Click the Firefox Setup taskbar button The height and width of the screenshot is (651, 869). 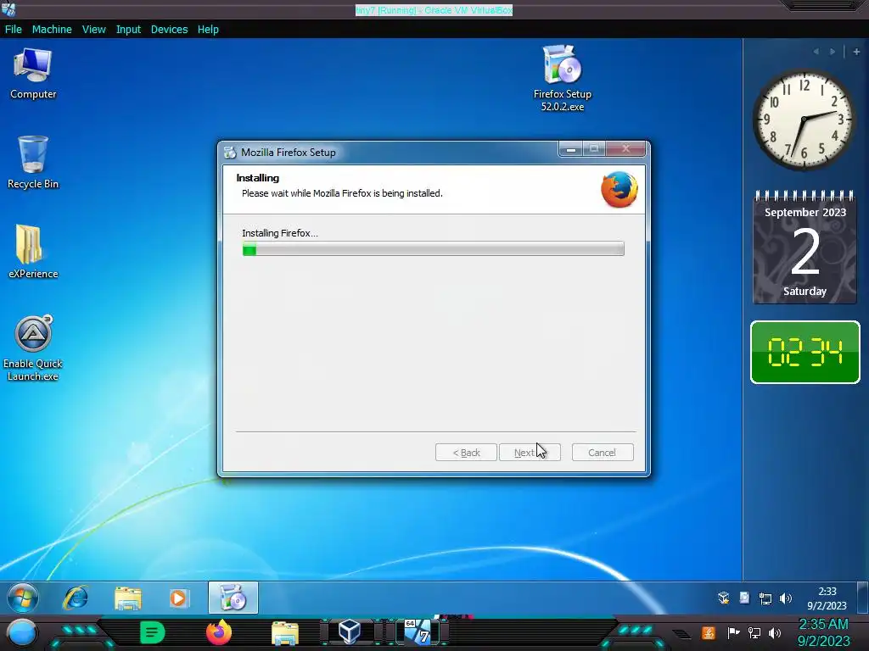coord(233,598)
